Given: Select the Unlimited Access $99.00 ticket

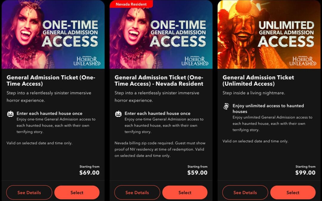Looking at the screenshot, I should tap(293, 192).
